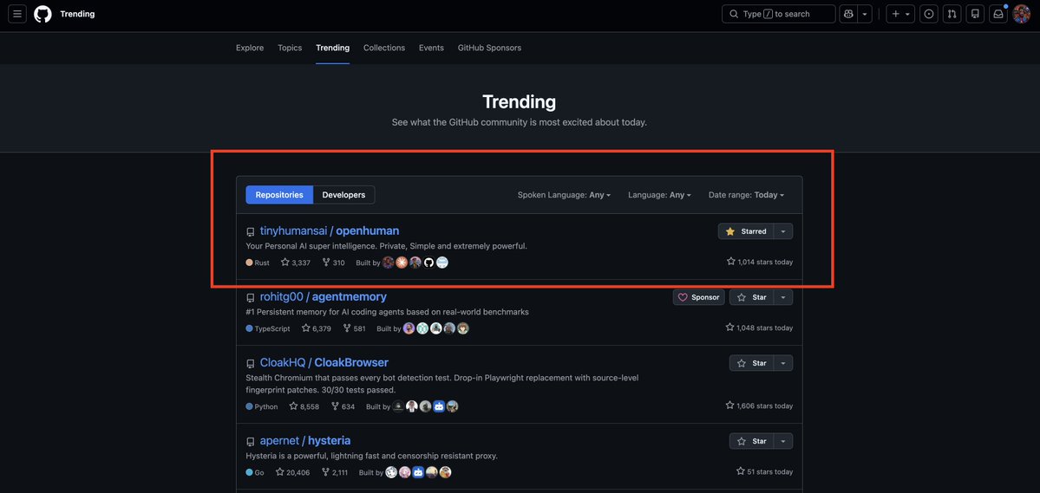1040x493 pixels.
Task: Expand the list dropdown beside hysteria Star
Action: tap(783, 441)
